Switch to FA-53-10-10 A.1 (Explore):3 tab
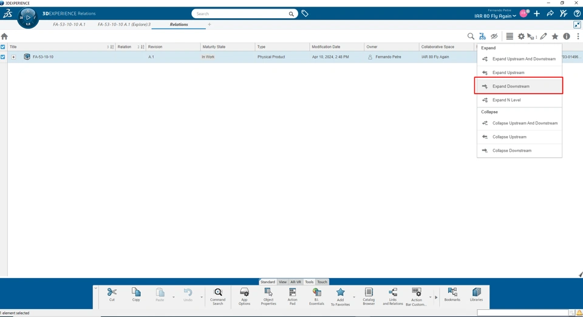The image size is (583, 317). pos(124,24)
